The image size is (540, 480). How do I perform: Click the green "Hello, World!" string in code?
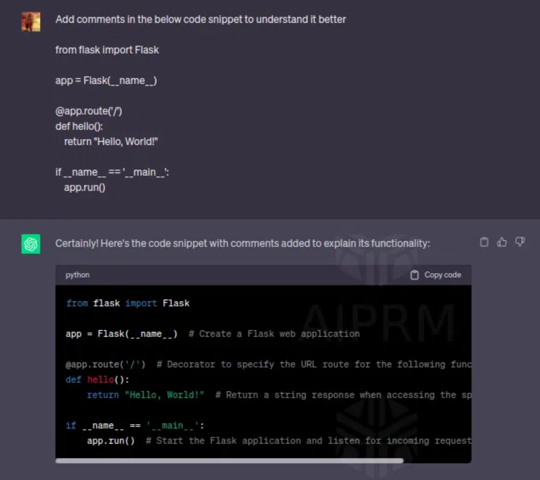pos(164,395)
